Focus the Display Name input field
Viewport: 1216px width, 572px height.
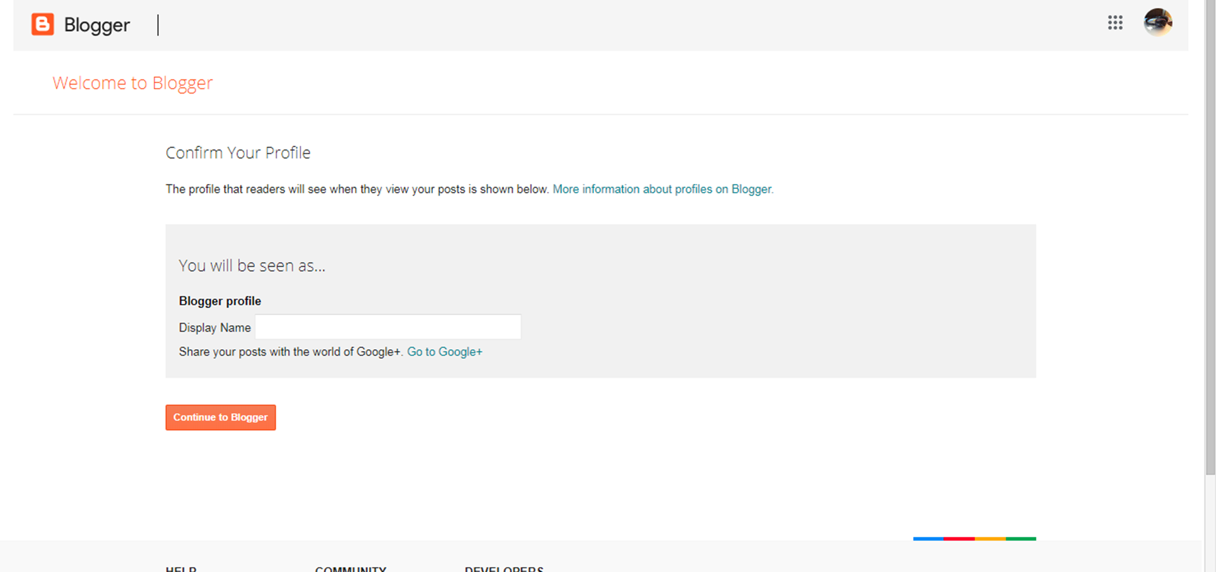tap(387, 327)
